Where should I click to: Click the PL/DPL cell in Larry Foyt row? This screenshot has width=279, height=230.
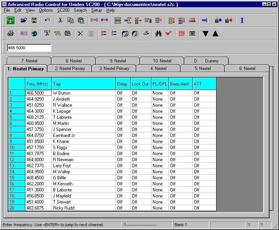[160, 165]
